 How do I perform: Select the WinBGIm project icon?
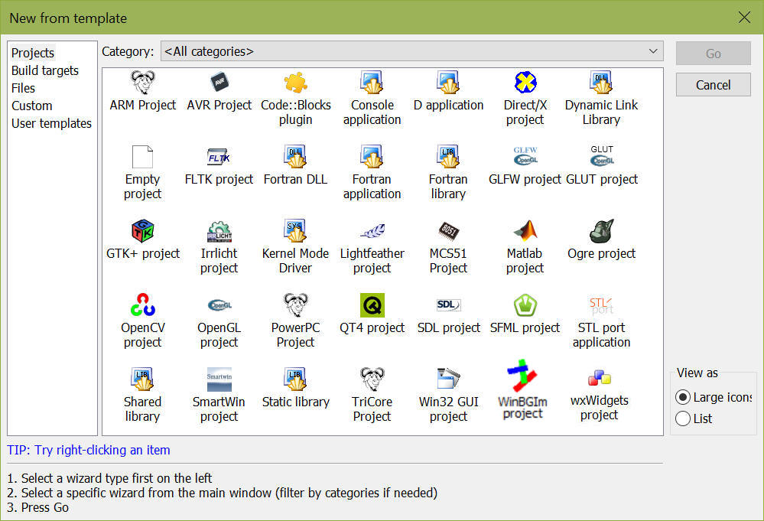(522, 376)
